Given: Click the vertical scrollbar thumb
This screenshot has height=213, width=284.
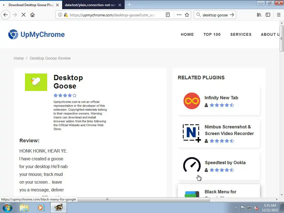Looking at the screenshot, I should 282,38.
